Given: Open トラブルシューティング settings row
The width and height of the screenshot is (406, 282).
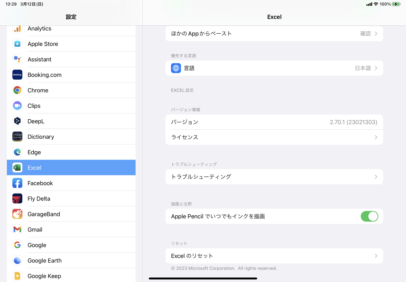Looking at the screenshot, I should (x=274, y=177).
